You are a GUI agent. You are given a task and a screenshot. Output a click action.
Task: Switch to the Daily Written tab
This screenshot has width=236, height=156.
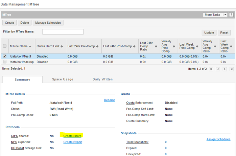(102, 79)
